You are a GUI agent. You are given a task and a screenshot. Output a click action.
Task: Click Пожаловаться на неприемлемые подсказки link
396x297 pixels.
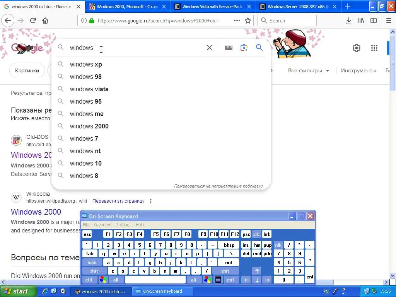tap(218, 186)
